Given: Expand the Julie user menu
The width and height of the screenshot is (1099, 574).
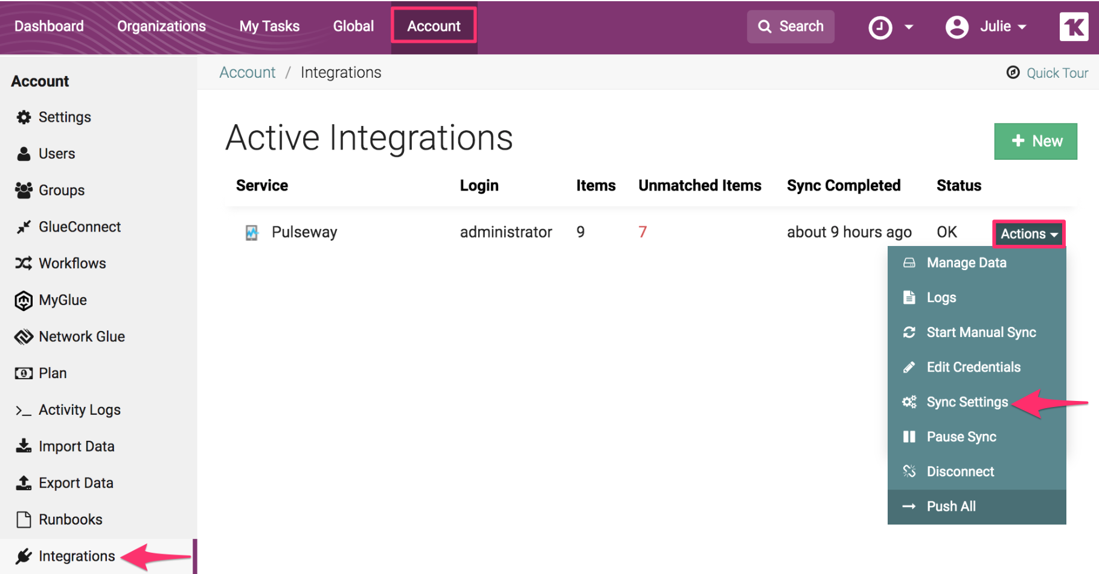Looking at the screenshot, I should coord(985,27).
